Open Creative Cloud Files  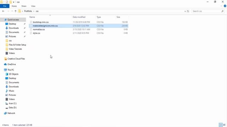click(x=16, y=59)
